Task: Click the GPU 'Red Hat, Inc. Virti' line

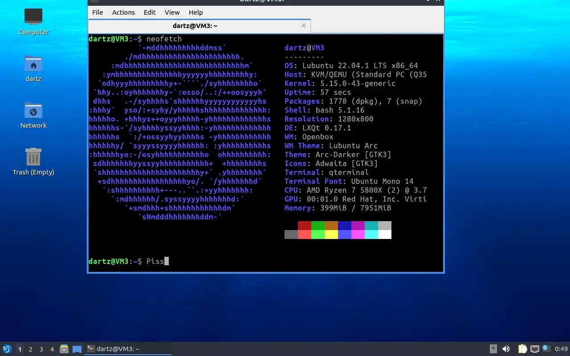Action: pos(356,199)
